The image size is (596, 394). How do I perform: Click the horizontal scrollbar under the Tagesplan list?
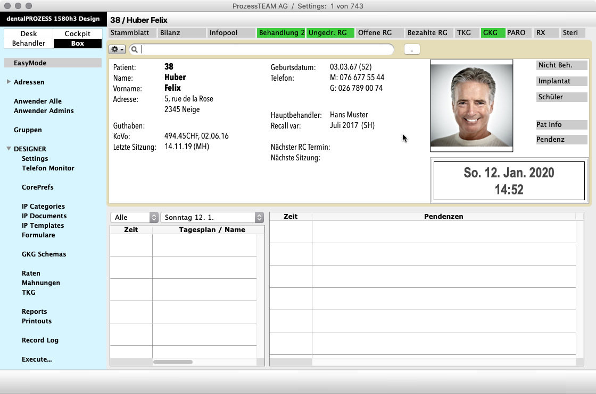click(173, 362)
